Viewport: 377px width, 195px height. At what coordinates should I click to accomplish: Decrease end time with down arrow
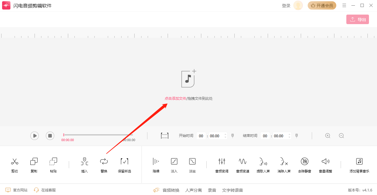pos(289,138)
